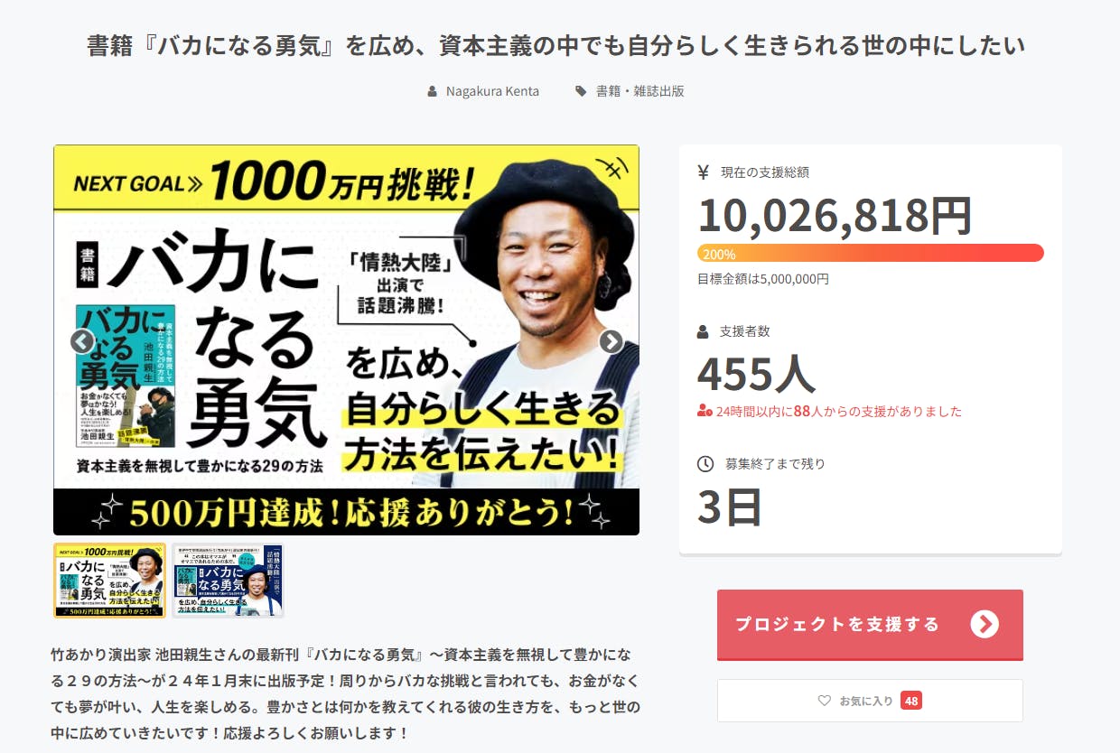Screen dimensions: 1120x753
Task: Click the arrow circle on プロジェクトを支援する
Action: click(985, 624)
